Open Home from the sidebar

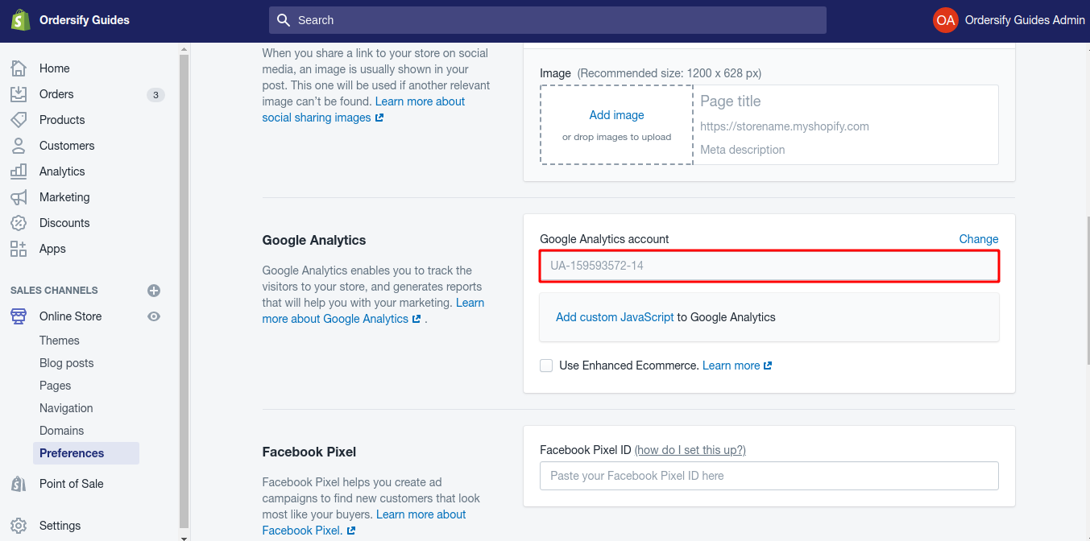[x=54, y=68]
